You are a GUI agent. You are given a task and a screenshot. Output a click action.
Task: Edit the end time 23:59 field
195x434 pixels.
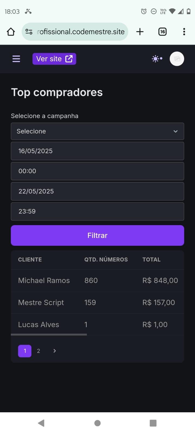[97, 211]
